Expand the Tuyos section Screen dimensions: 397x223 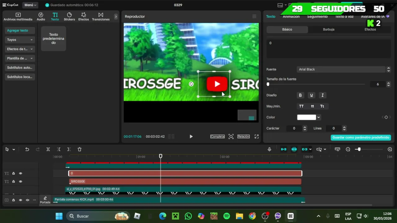click(x=20, y=40)
